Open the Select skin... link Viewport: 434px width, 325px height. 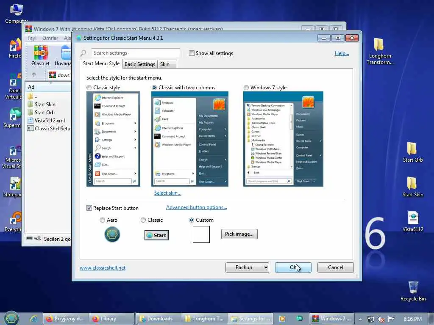pos(168,193)
